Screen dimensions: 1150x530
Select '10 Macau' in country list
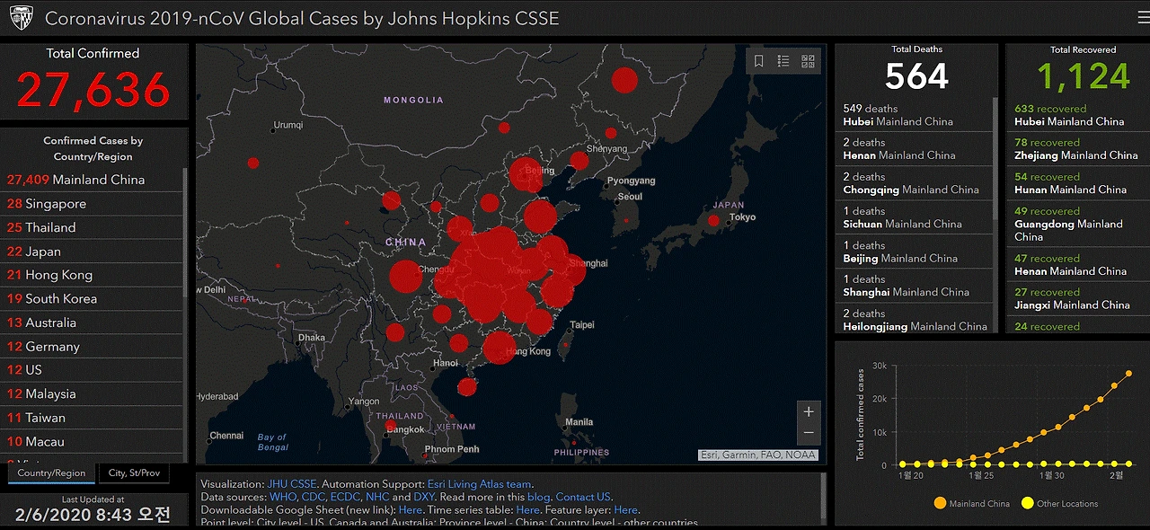(93, 441)
